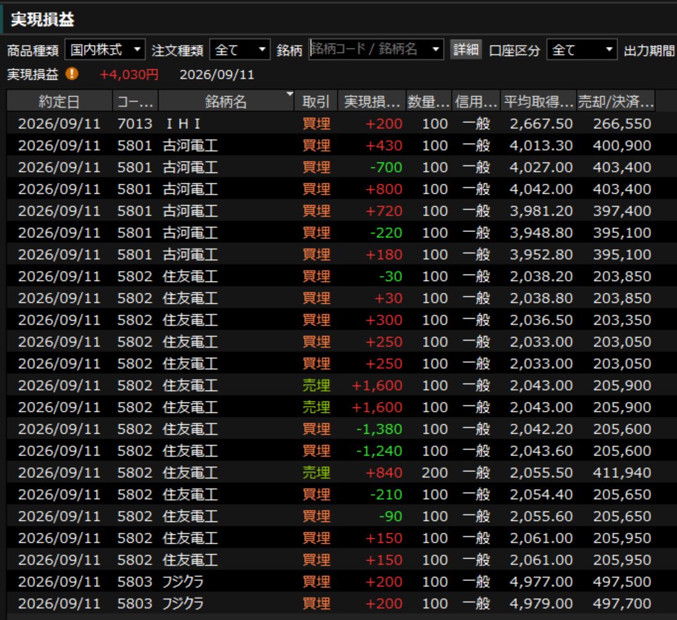Click the sort arrow on the 銘柄名 header

pyautogui.click(x=290, y=94)
